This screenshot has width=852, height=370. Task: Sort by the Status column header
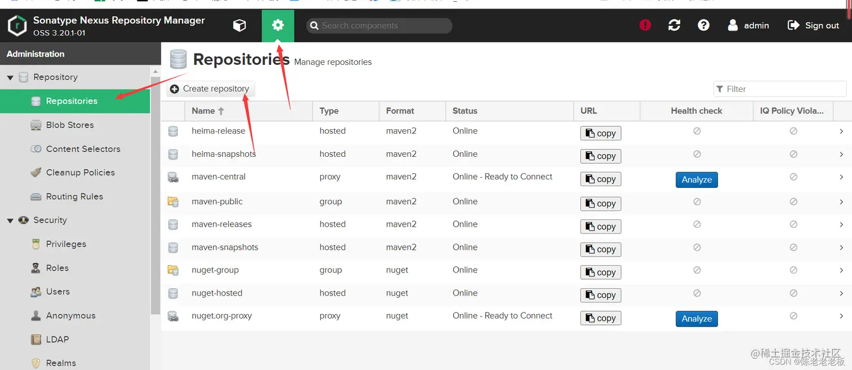coord(509,111)
